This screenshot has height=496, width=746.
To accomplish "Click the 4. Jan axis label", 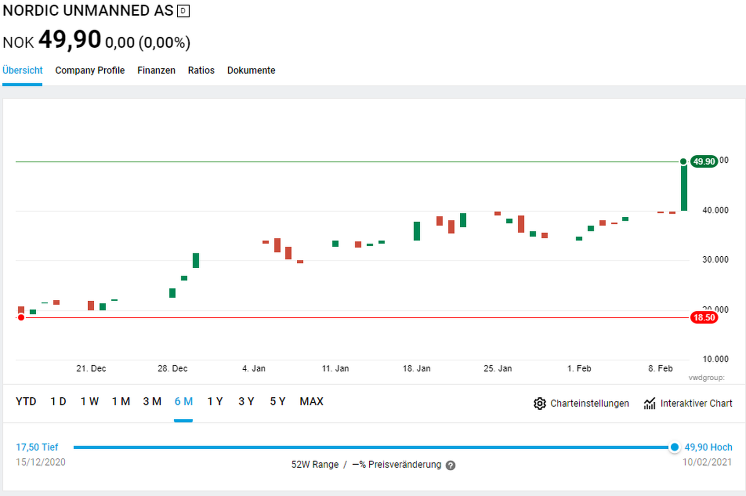I will coord(254,368).
